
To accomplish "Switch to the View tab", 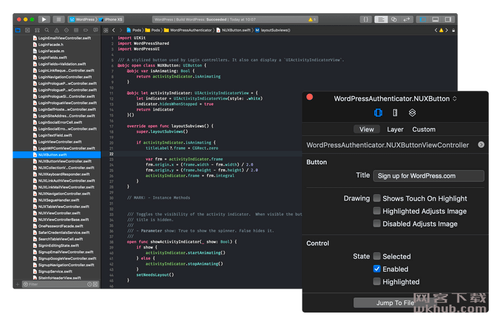I will (x=366, y=129).
